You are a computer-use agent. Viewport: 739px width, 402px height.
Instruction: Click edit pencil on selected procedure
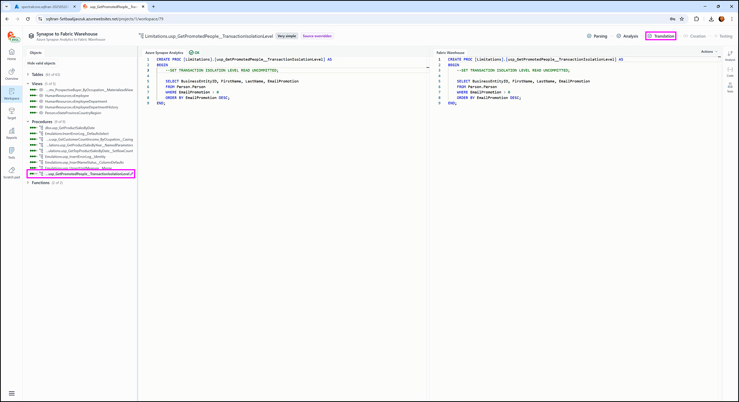132,174
